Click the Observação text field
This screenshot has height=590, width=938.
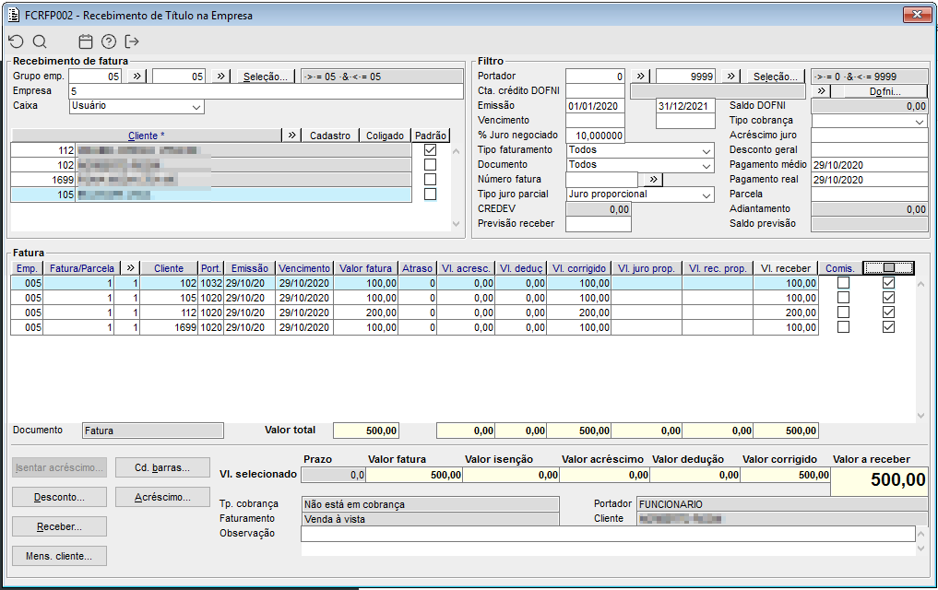(x=607, y=534)
